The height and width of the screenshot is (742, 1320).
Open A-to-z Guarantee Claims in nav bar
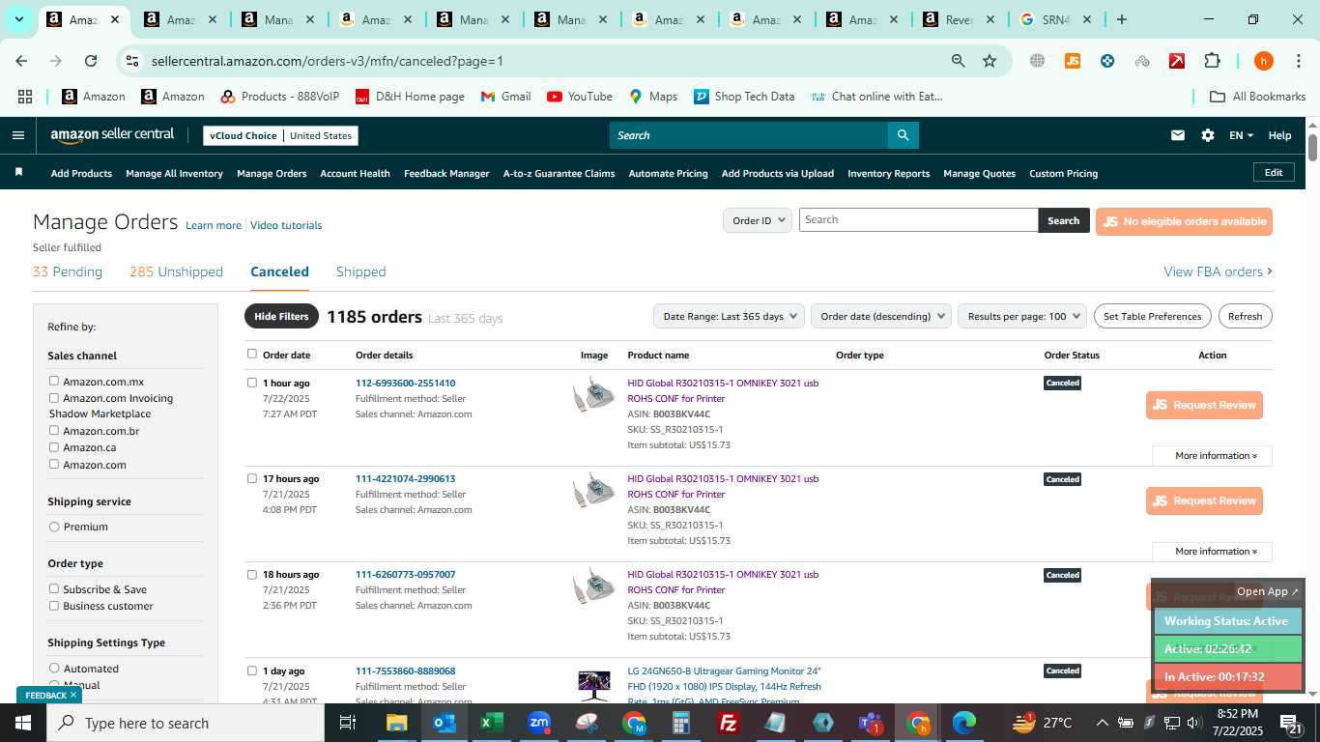559,173
